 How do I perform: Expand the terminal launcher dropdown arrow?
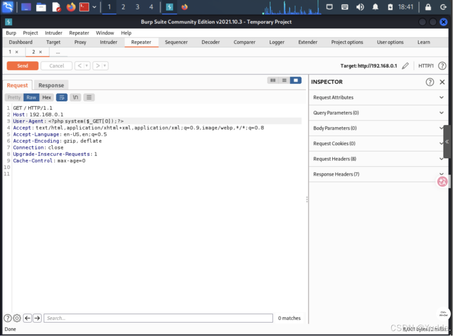coord(94,7)
